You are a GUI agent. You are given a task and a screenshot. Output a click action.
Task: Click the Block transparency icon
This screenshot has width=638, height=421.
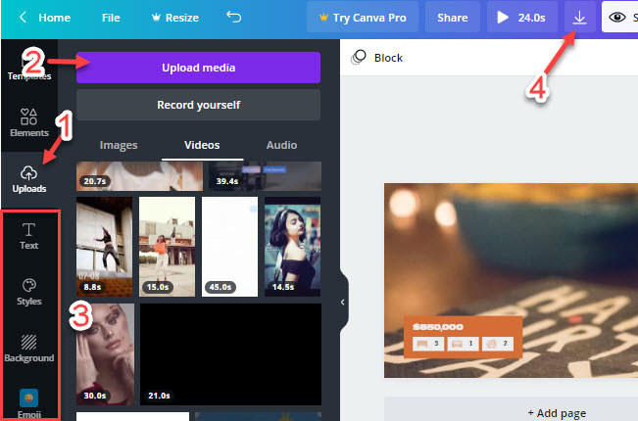tap(359, 58)
